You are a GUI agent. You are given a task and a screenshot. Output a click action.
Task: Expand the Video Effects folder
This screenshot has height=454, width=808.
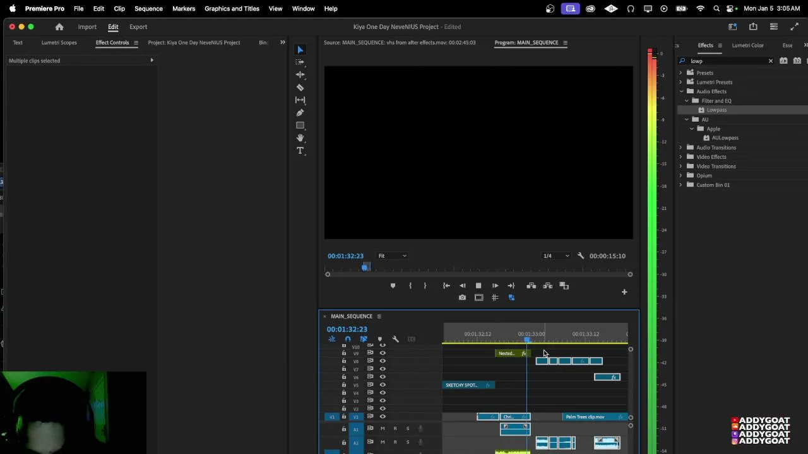681,157
